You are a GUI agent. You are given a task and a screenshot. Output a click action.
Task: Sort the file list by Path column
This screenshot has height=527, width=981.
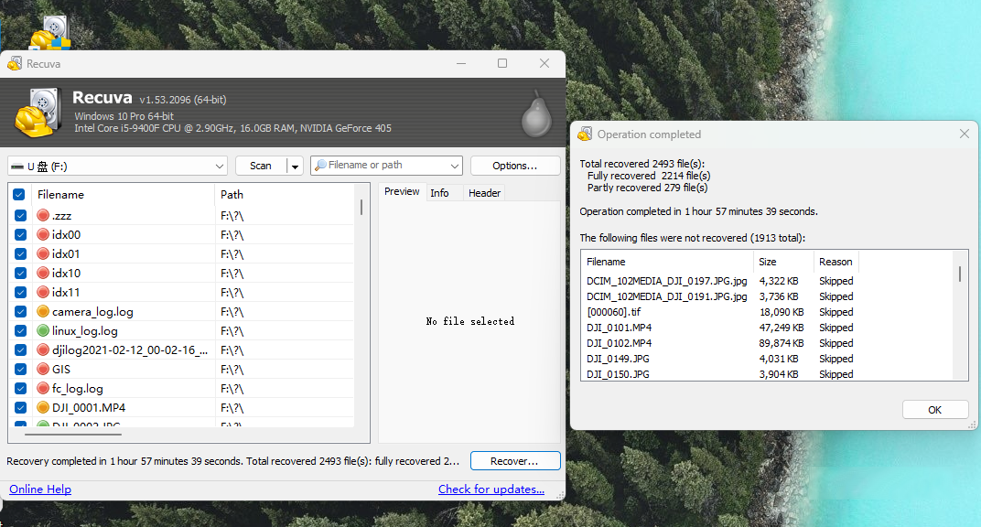(284, 194)
